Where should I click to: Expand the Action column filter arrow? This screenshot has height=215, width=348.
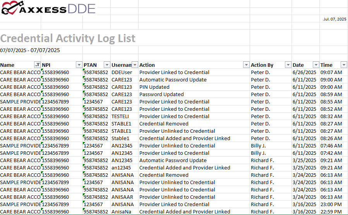[246, 65]
